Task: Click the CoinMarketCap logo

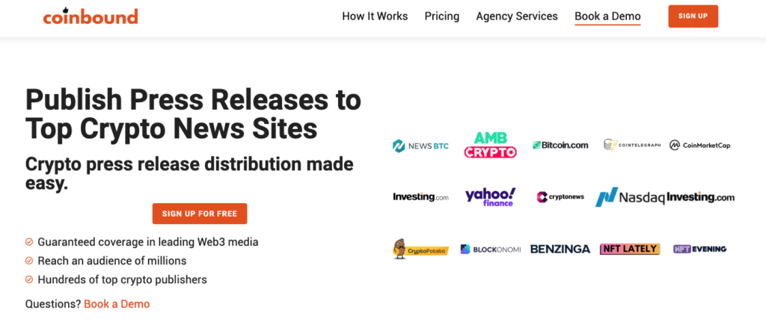Action: 699,145
